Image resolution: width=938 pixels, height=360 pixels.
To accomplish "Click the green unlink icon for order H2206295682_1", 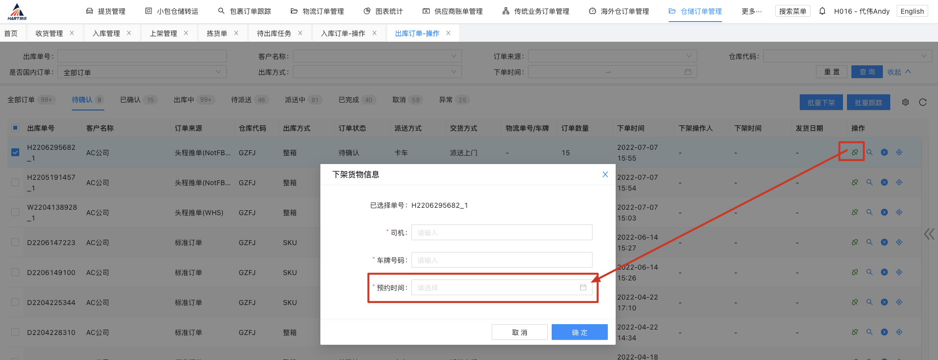I will point(855,152).
